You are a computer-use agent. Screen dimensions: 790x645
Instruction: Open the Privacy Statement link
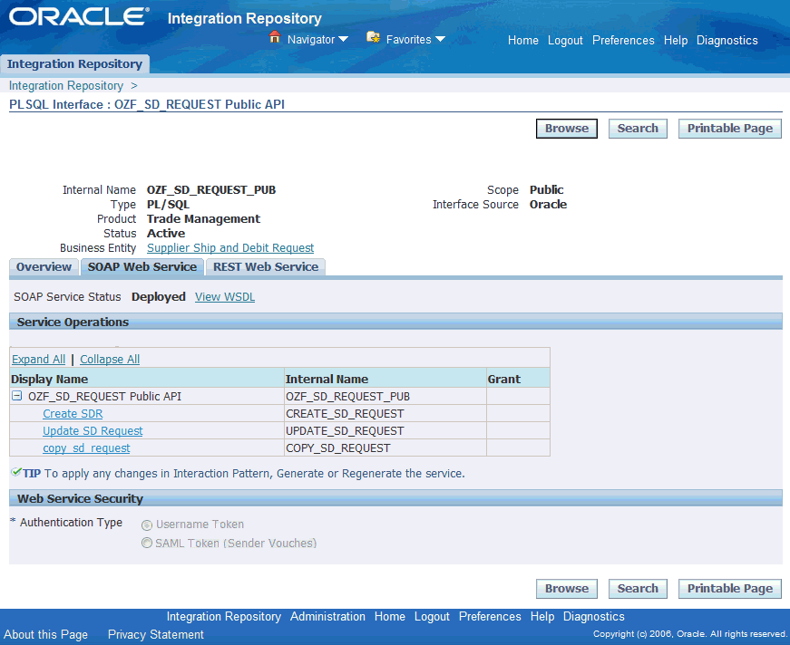pos(156,634)
